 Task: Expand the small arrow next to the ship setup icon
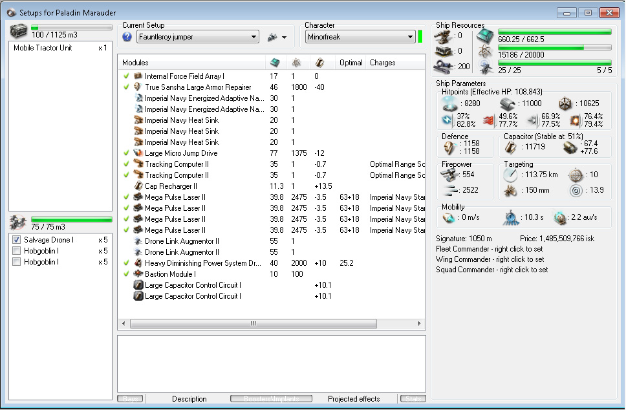(x=285, y=38)
